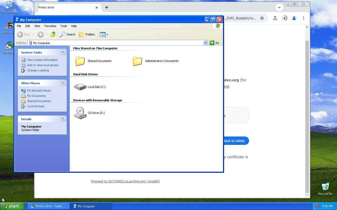
Task: Open the File menu
Action: (x=19, y=26)
